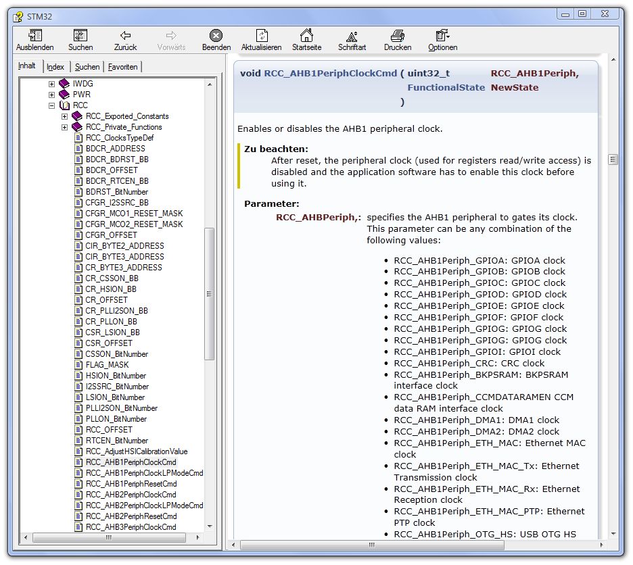
Task: Click content pane scroll right arrow
Action: (601, 545)
